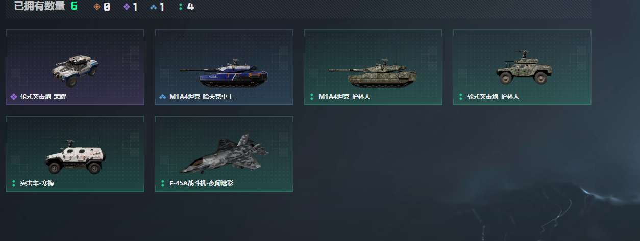Click the green rarity icon in header

click(x=181, y=7)
